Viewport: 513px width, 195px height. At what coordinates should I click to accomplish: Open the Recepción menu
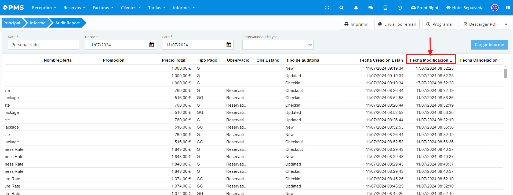point(44,8)
